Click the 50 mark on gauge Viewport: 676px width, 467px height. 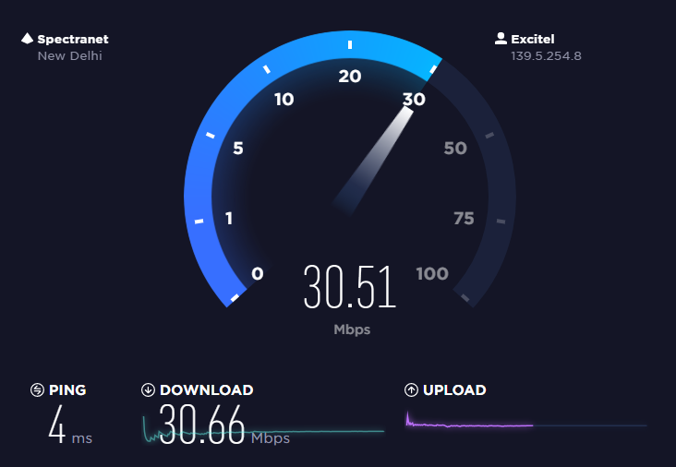tap(455, 149)
